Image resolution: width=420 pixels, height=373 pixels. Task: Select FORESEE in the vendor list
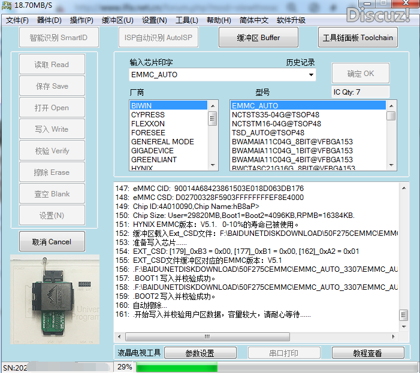pos(168,132)
